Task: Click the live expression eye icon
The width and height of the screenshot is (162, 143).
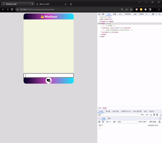Action: click(x=114, y=122)
